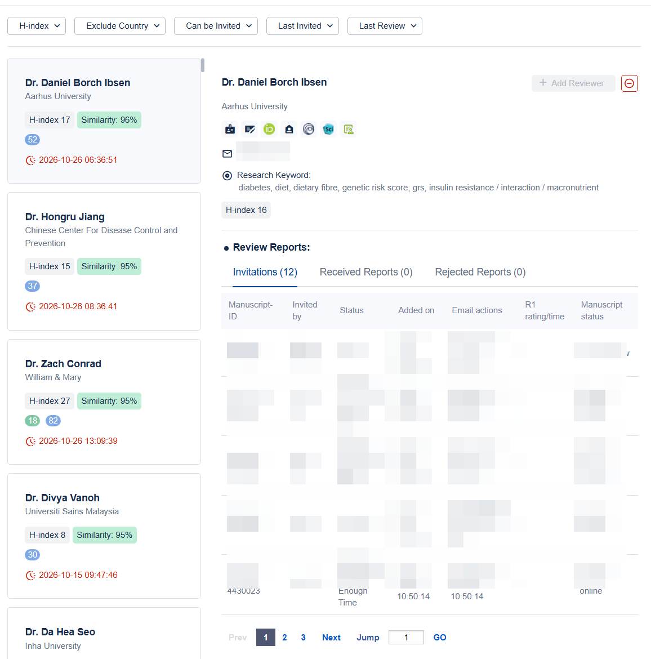Go to page 3 of invitations
651x659 pixels.
[303, 638]
